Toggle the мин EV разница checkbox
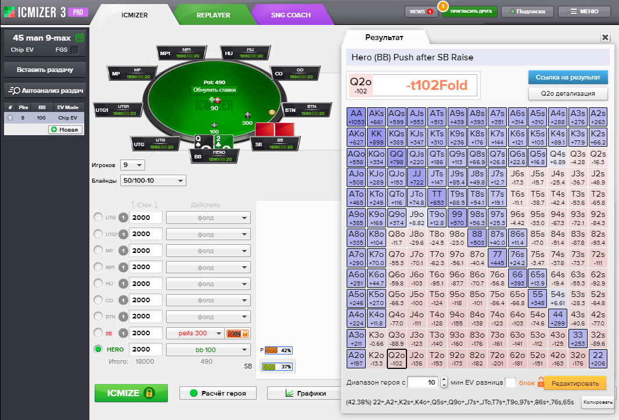This screenshot has width=619, height=420. (x=510, y=382)
